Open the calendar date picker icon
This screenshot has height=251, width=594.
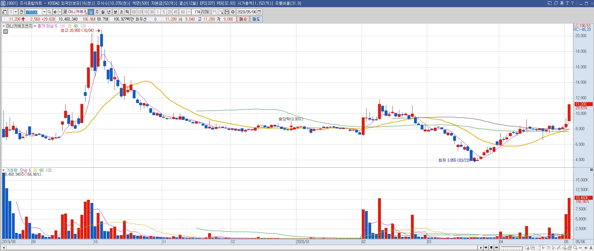click(x=259, y=12)
